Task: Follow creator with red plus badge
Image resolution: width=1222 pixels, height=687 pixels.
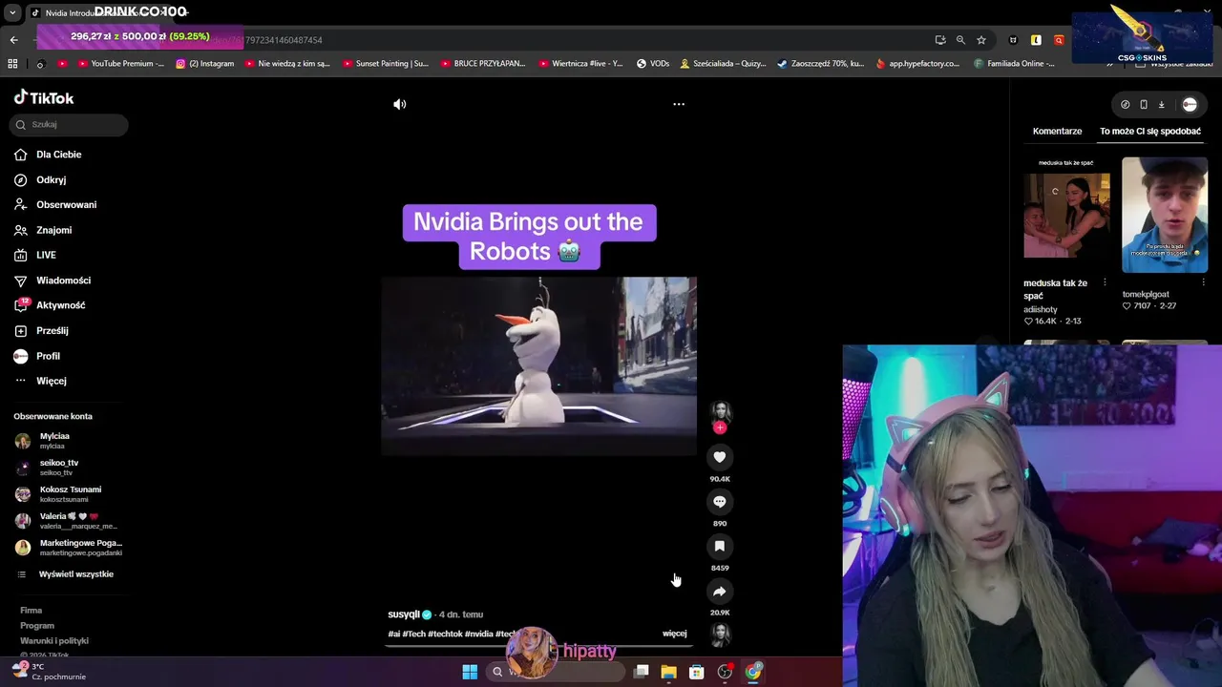Action: click(x=720, y=427)
